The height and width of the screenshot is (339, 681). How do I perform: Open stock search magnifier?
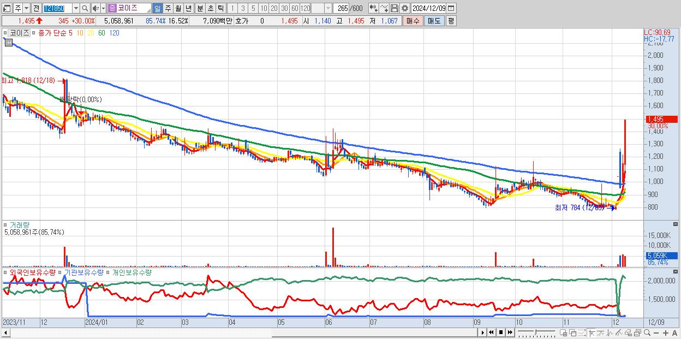point(85,8)
